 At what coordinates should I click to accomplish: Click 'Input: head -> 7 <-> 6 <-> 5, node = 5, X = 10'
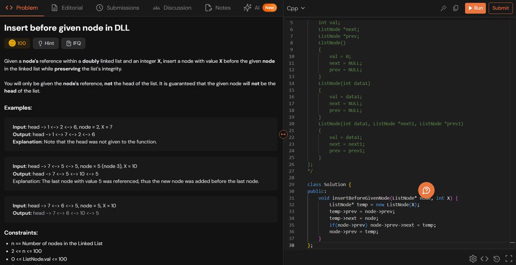pyautogui.click(x=64, y=206)
